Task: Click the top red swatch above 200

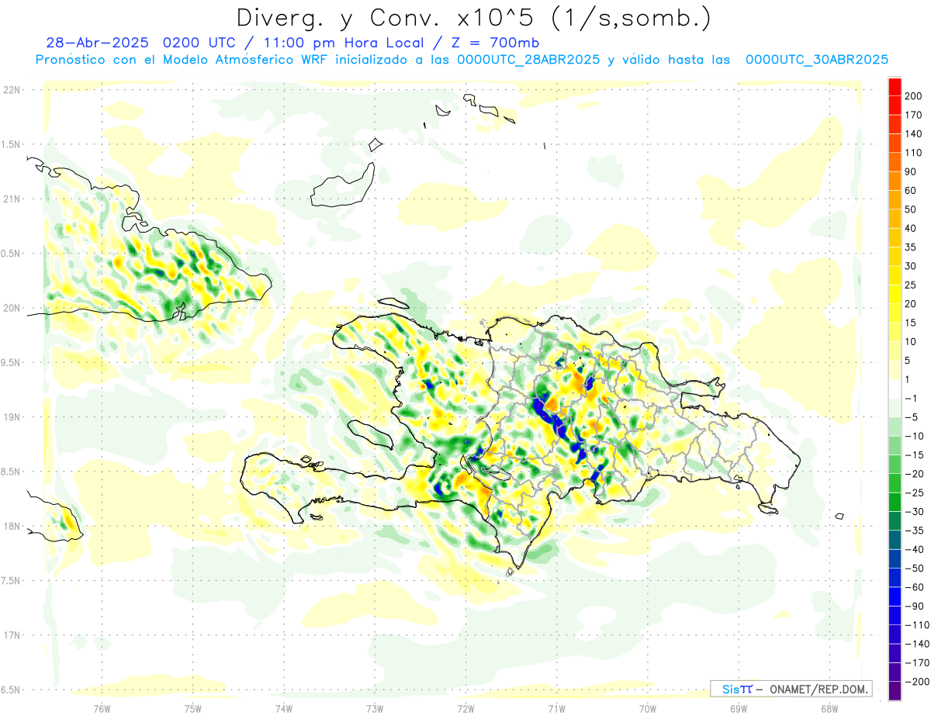Action: click(895, 86)
